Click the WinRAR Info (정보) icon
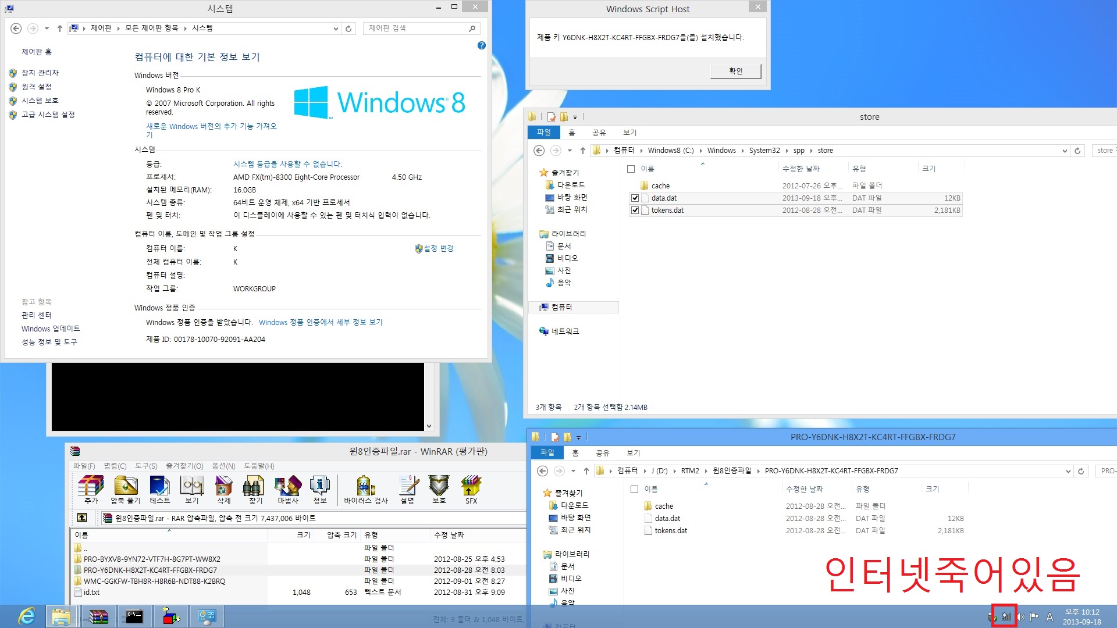The width and height of the screenshot is (1117, 628). (x=319, y=490)
